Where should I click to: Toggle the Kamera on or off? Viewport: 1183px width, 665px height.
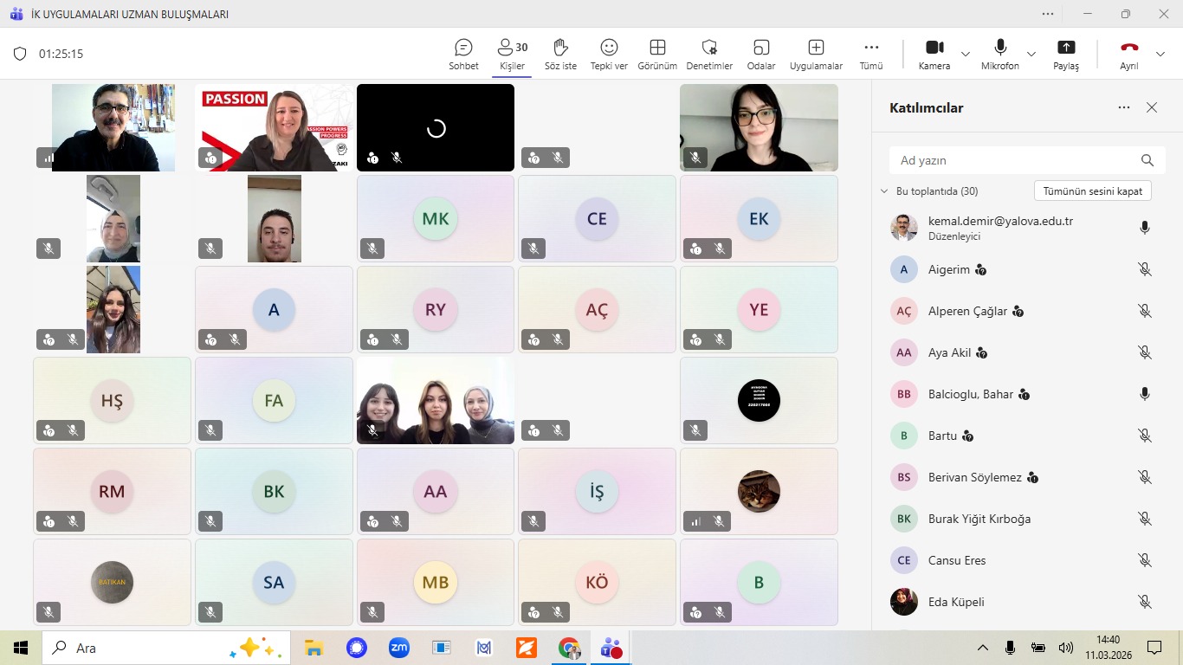tap(934, 54)
